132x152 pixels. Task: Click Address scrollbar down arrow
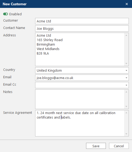click(x=126, y=63)
